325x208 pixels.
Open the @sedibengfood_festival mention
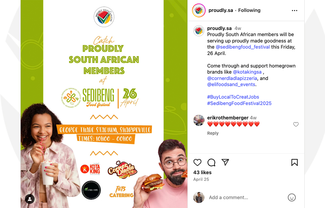(243, 47)
